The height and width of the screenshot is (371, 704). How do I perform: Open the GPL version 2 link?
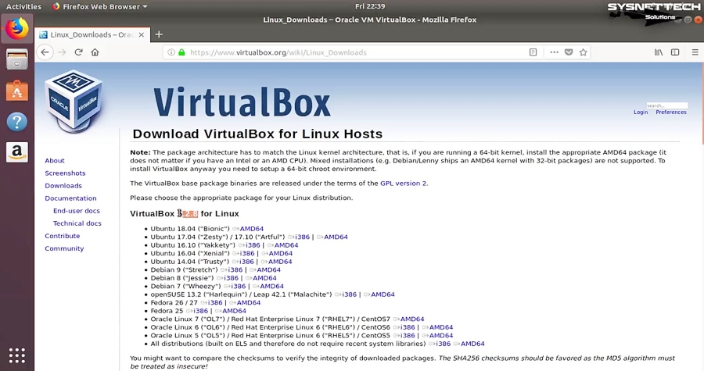403,184
